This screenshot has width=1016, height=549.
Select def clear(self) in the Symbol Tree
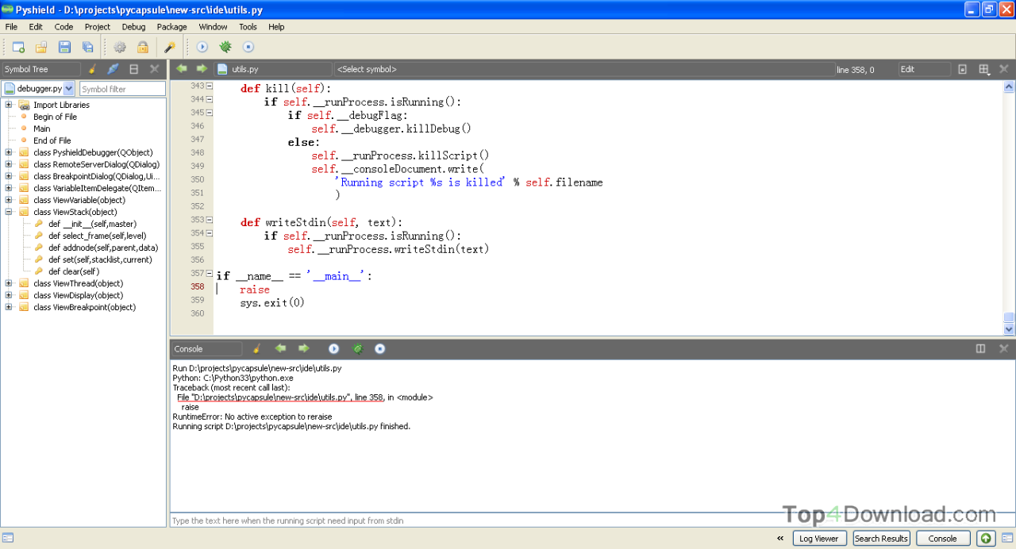click(76, 271)
